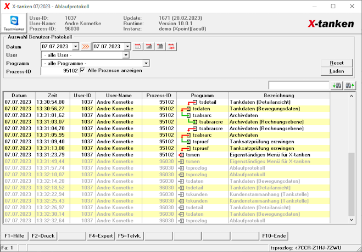Search downward with green-arrow binoculars icon
This screenshot has width=362, height=252.
pos(337,86)
